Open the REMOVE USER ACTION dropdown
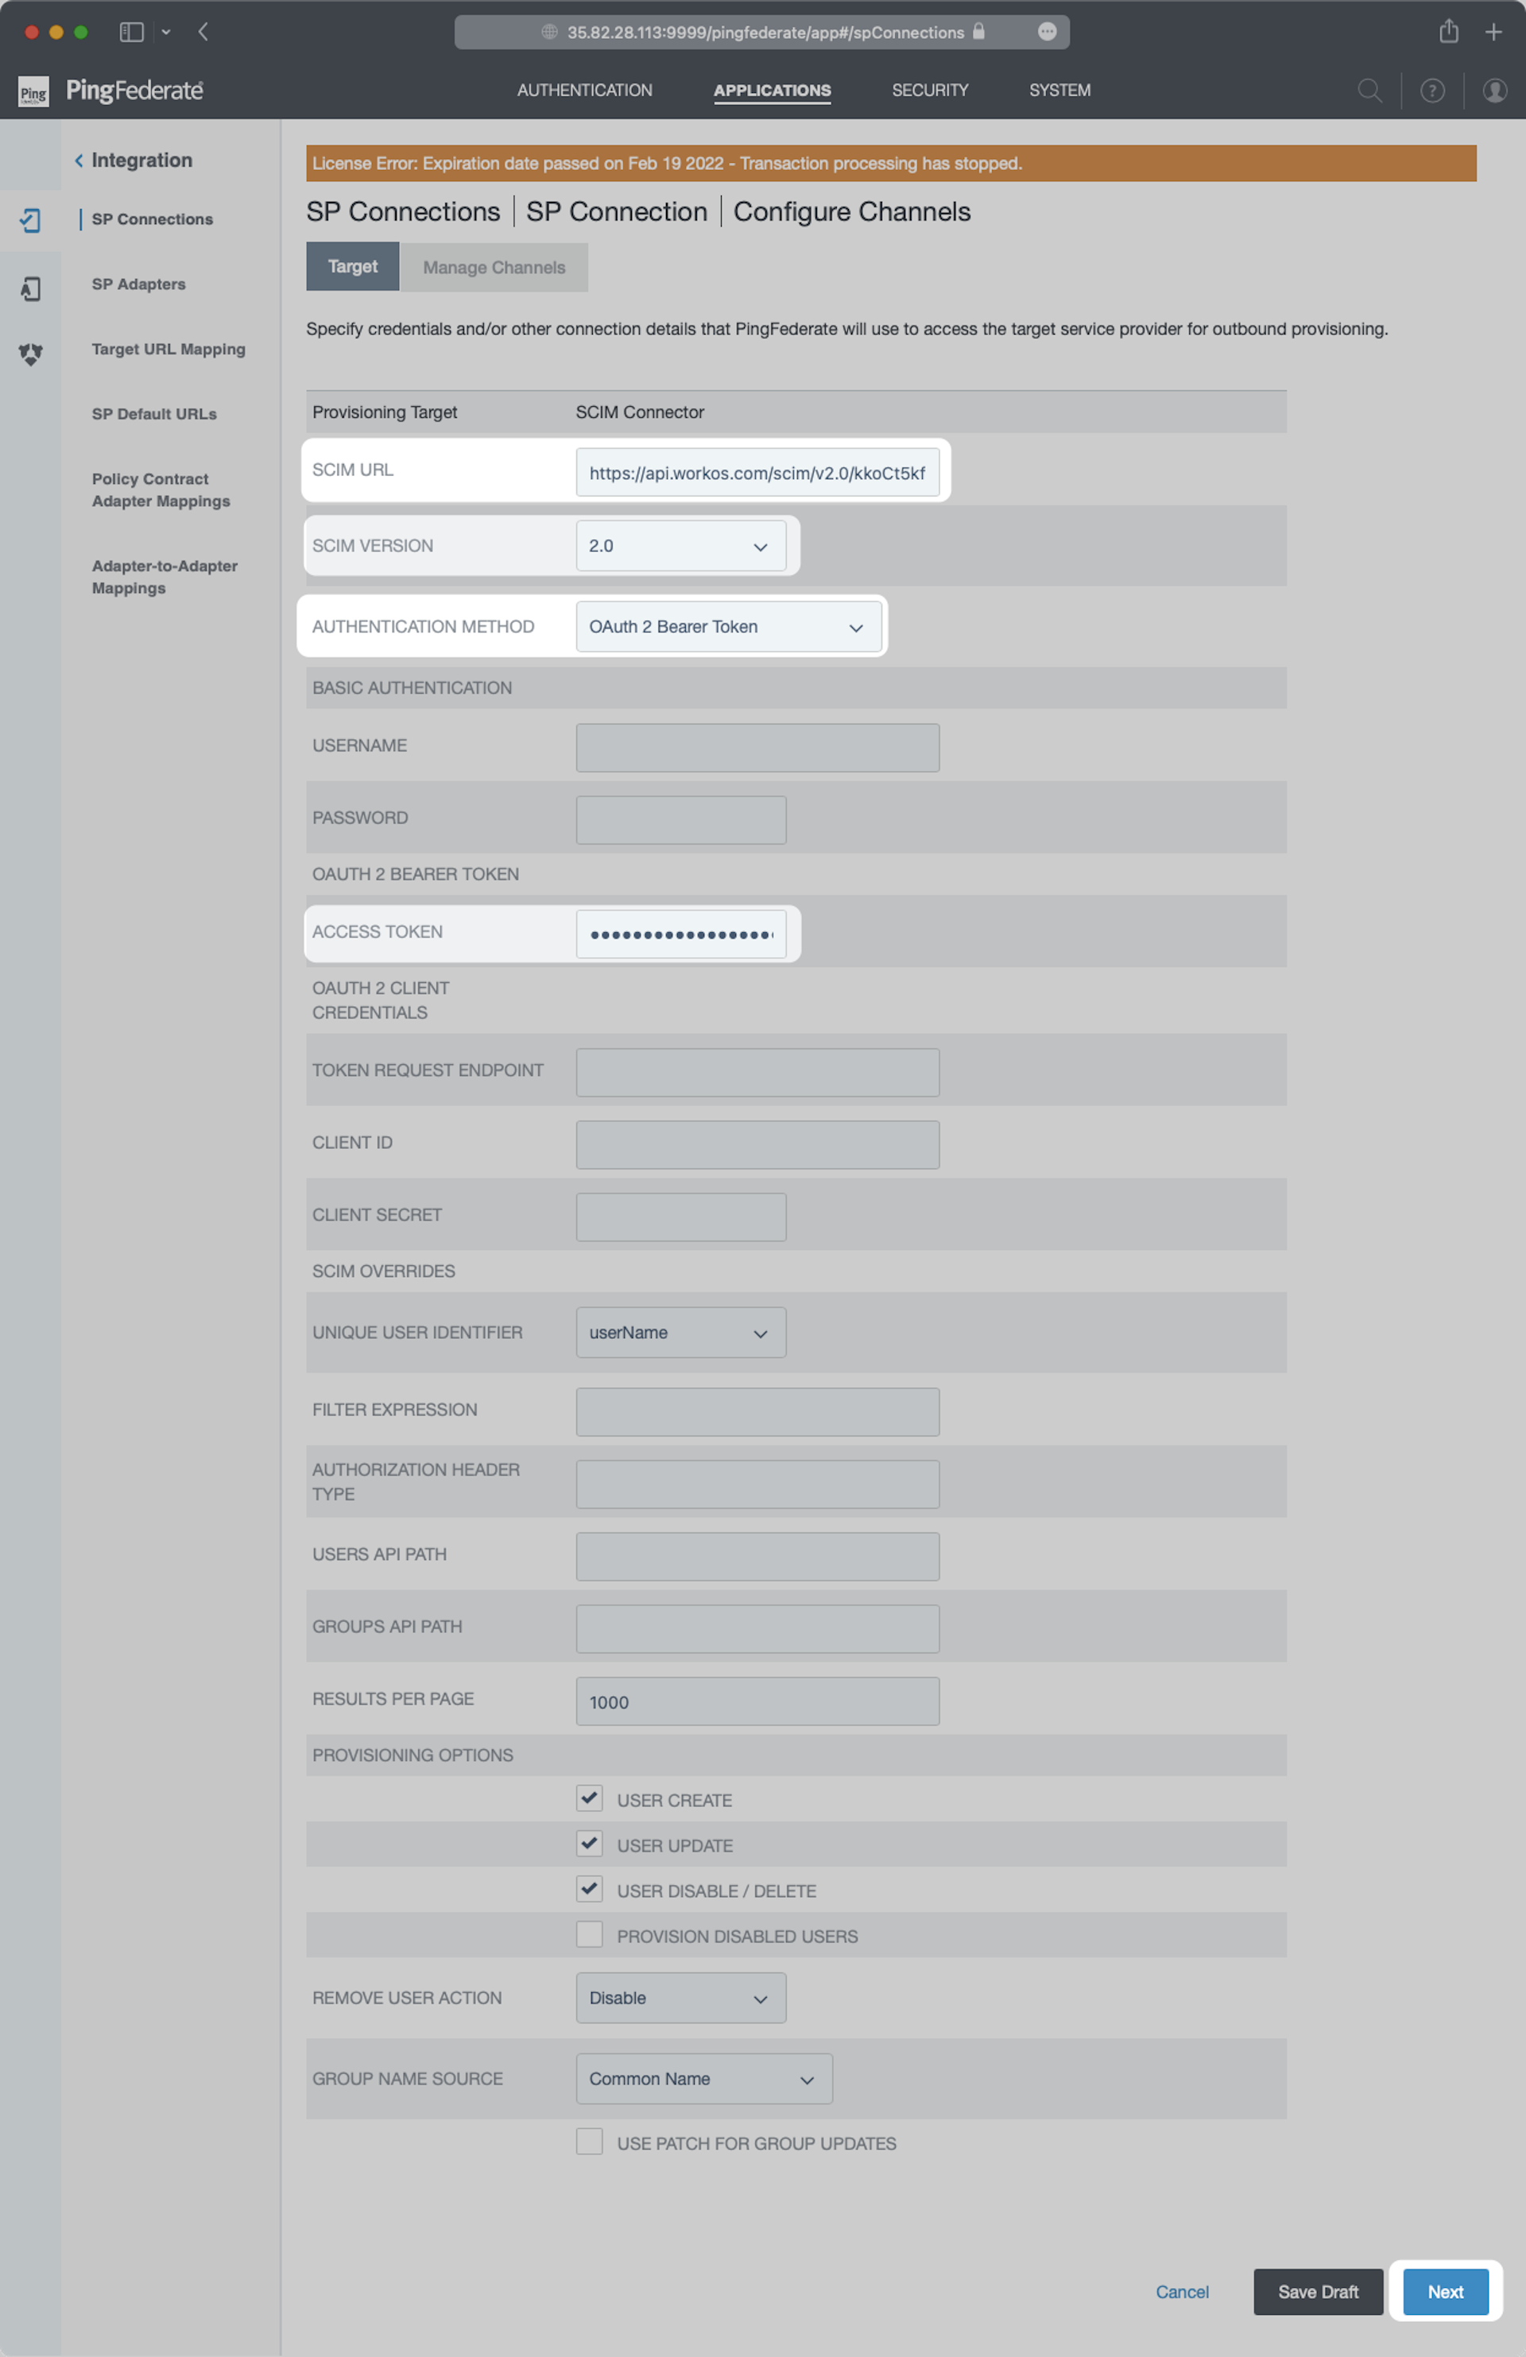Viewport: 1526px width, 2357px height. click(x=680, y=1998)
